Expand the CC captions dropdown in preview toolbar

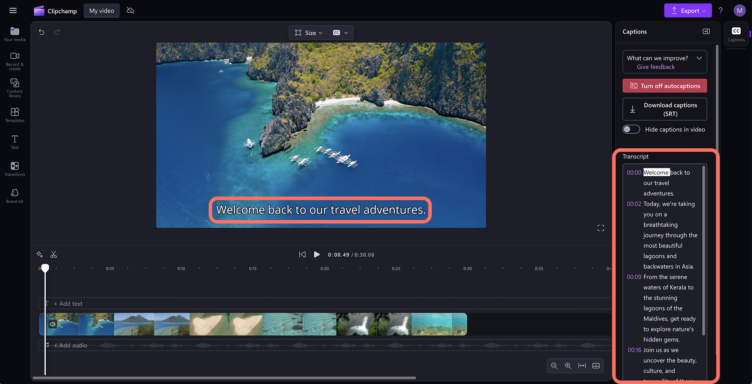(x=341, y=33)
